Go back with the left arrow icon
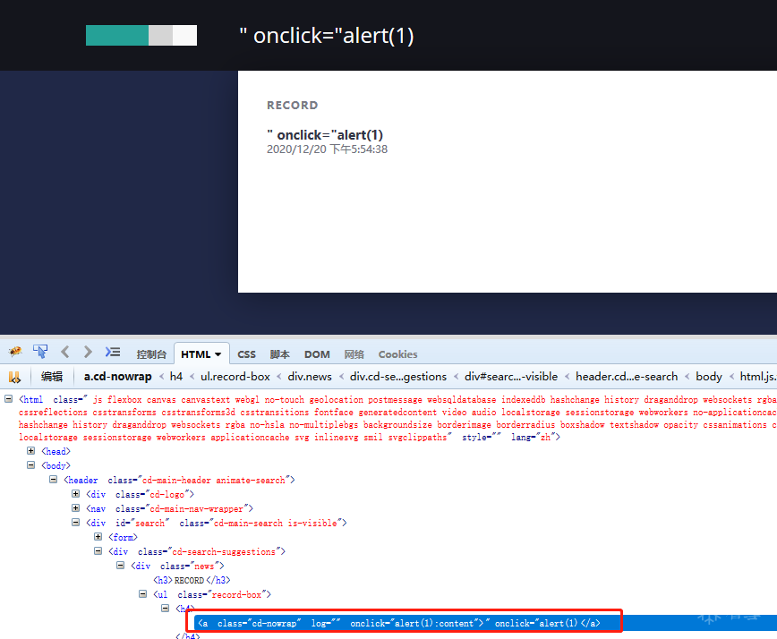 (65, 352)
